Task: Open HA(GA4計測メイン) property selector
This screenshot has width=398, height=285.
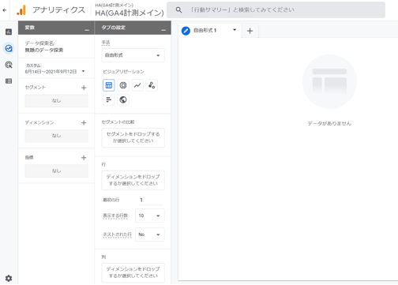Action: point(130,10)
